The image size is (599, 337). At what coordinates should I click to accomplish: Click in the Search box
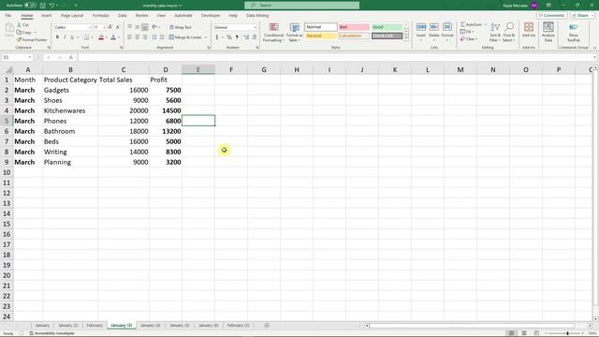tap(301, 6)
